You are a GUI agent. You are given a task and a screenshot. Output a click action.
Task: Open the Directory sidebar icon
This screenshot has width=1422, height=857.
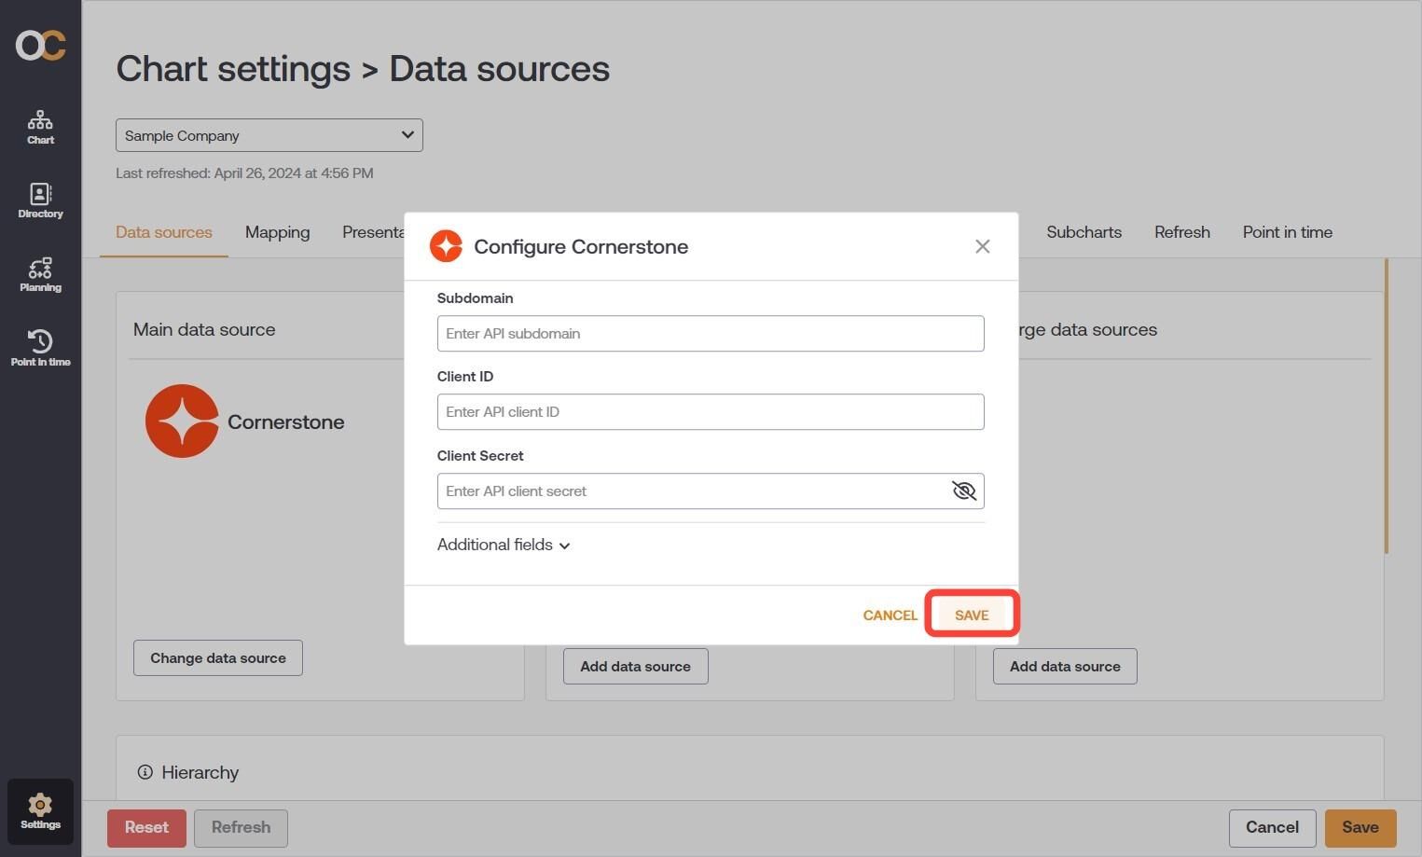tap(40, 201)
